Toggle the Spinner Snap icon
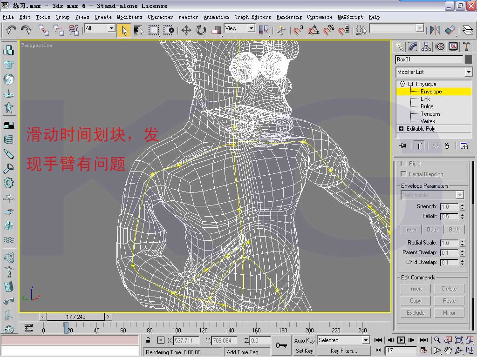 click(x=344, y=30)
